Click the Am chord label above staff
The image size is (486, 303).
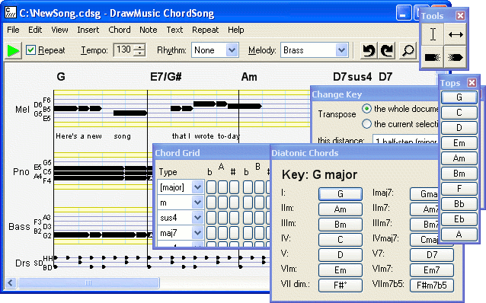249,76
